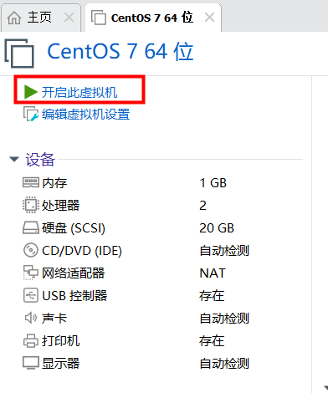Click the sound card speaker icon
This screenshot has width=328, height=393.
(x=30, y=318)
